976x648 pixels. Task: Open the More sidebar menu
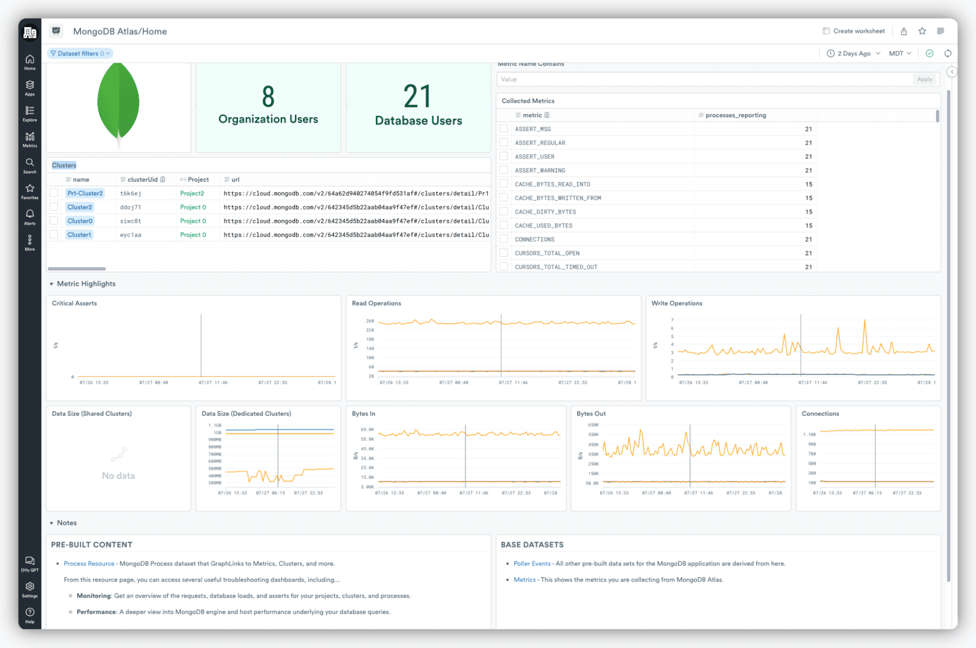click(x=30, y=242)
